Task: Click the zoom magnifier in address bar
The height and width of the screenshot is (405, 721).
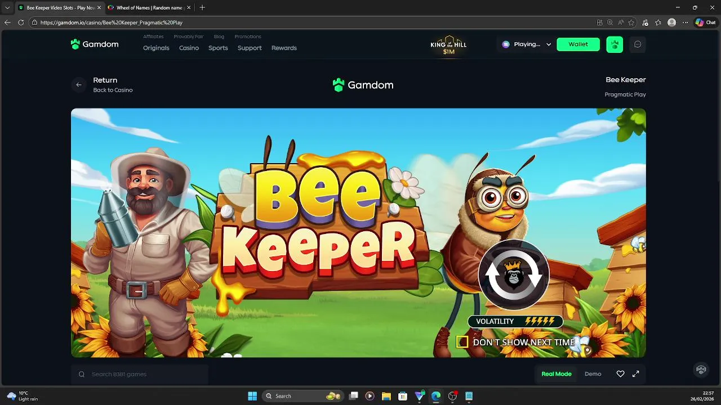Action: tap(610, 22)
